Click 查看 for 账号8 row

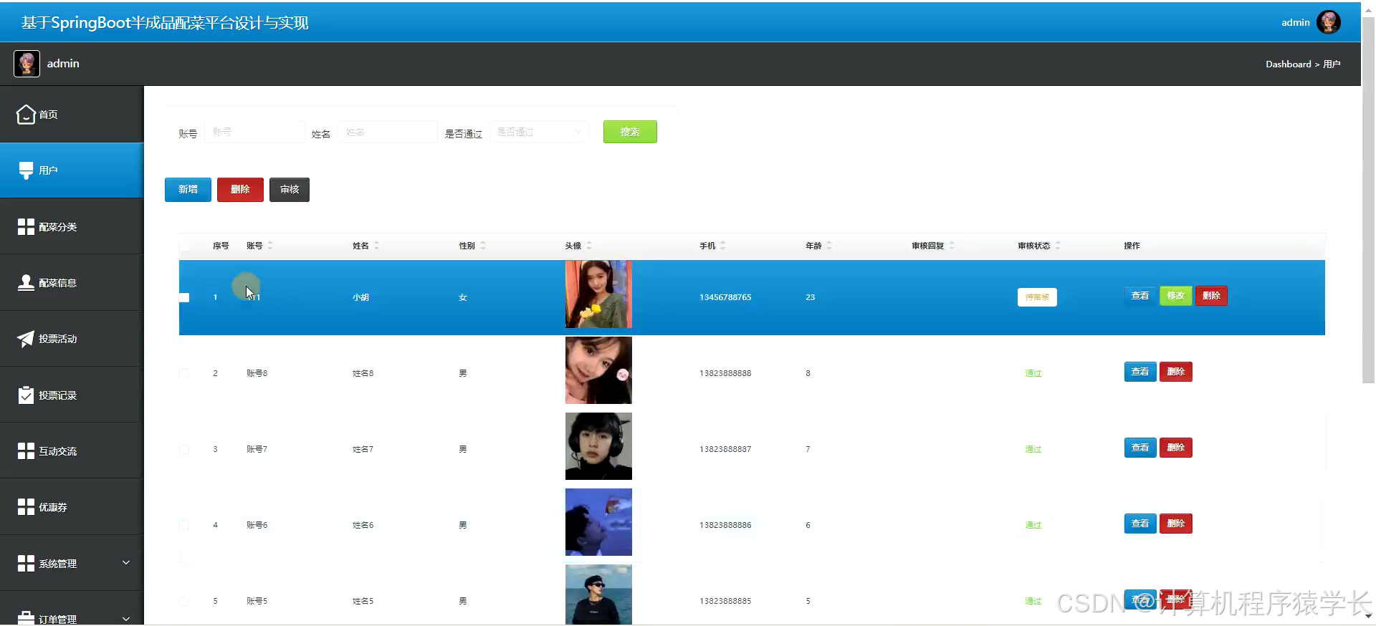[x=1140, y=372]
